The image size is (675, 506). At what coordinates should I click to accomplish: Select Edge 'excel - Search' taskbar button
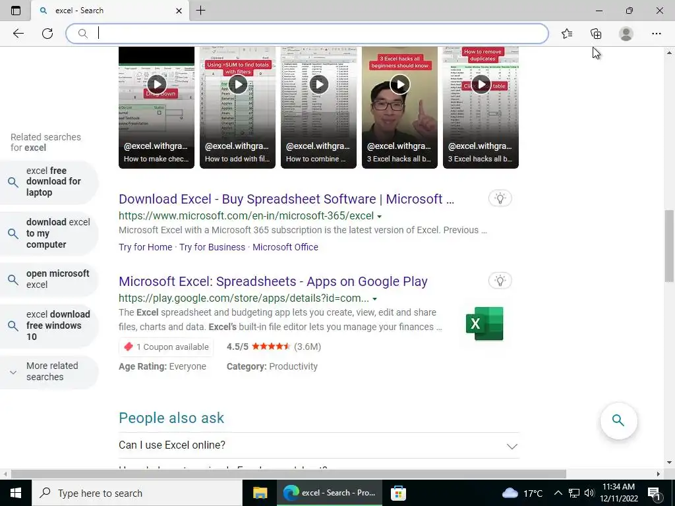(330, 493)
